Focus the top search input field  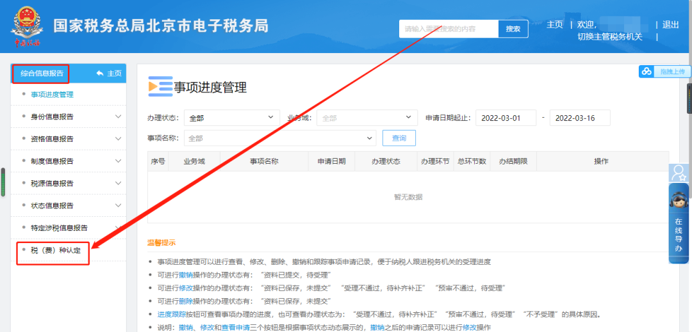449,29
